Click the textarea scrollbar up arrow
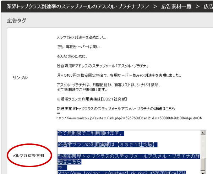Screen dimensions: 213x174 pyautogui.click(x=203, y=133)
